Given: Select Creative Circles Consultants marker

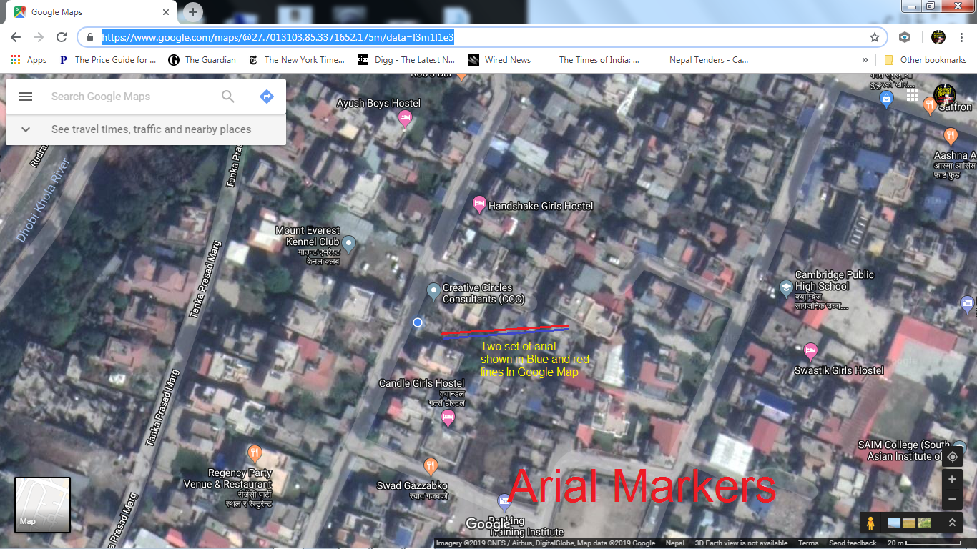Looking at the screenshot, I should point(433,292).
